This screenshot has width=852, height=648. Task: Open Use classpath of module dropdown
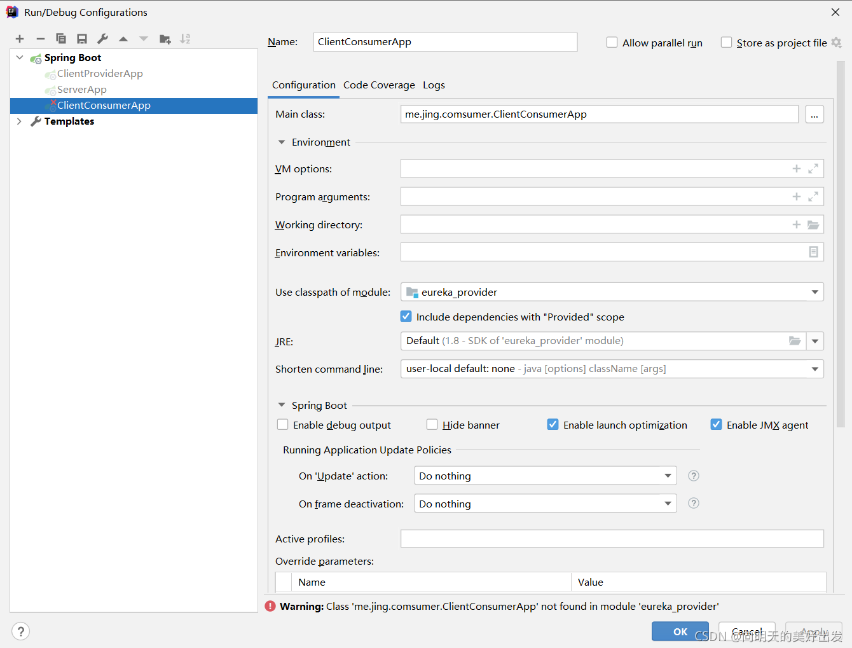pyautogui.click(x=814, y=292)
